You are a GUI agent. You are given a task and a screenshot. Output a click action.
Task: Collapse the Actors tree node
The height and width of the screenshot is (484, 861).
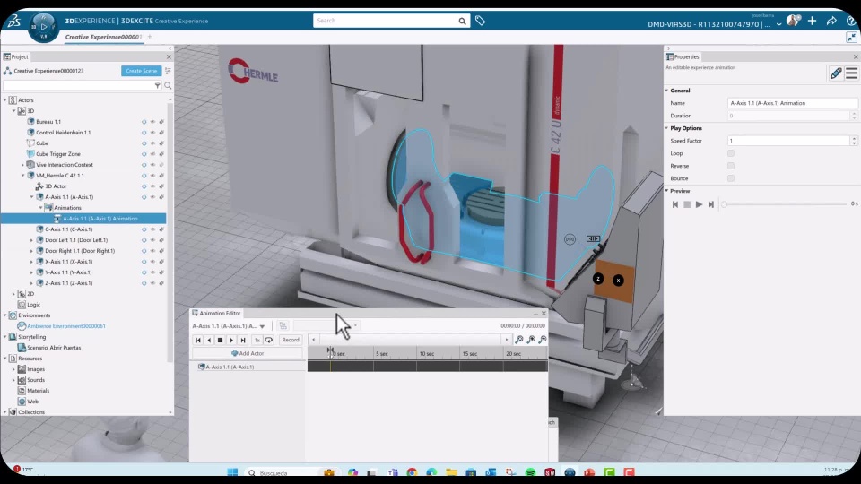(x=5, y=100)
